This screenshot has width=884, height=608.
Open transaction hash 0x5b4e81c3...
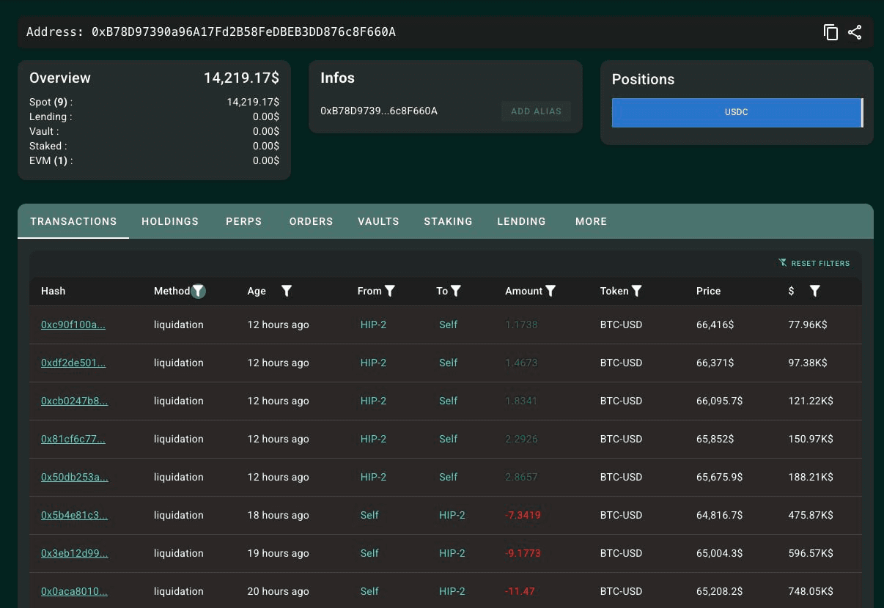pyautogui.click(x=74, y=515)
